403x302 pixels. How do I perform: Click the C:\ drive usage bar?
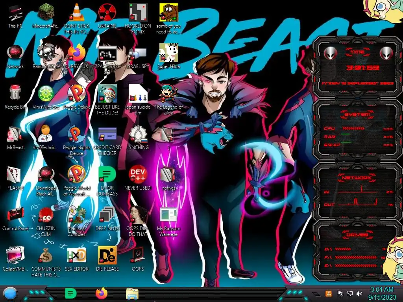343,249
